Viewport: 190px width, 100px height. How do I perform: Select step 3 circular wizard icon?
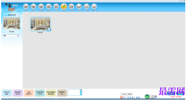(41, 6)
